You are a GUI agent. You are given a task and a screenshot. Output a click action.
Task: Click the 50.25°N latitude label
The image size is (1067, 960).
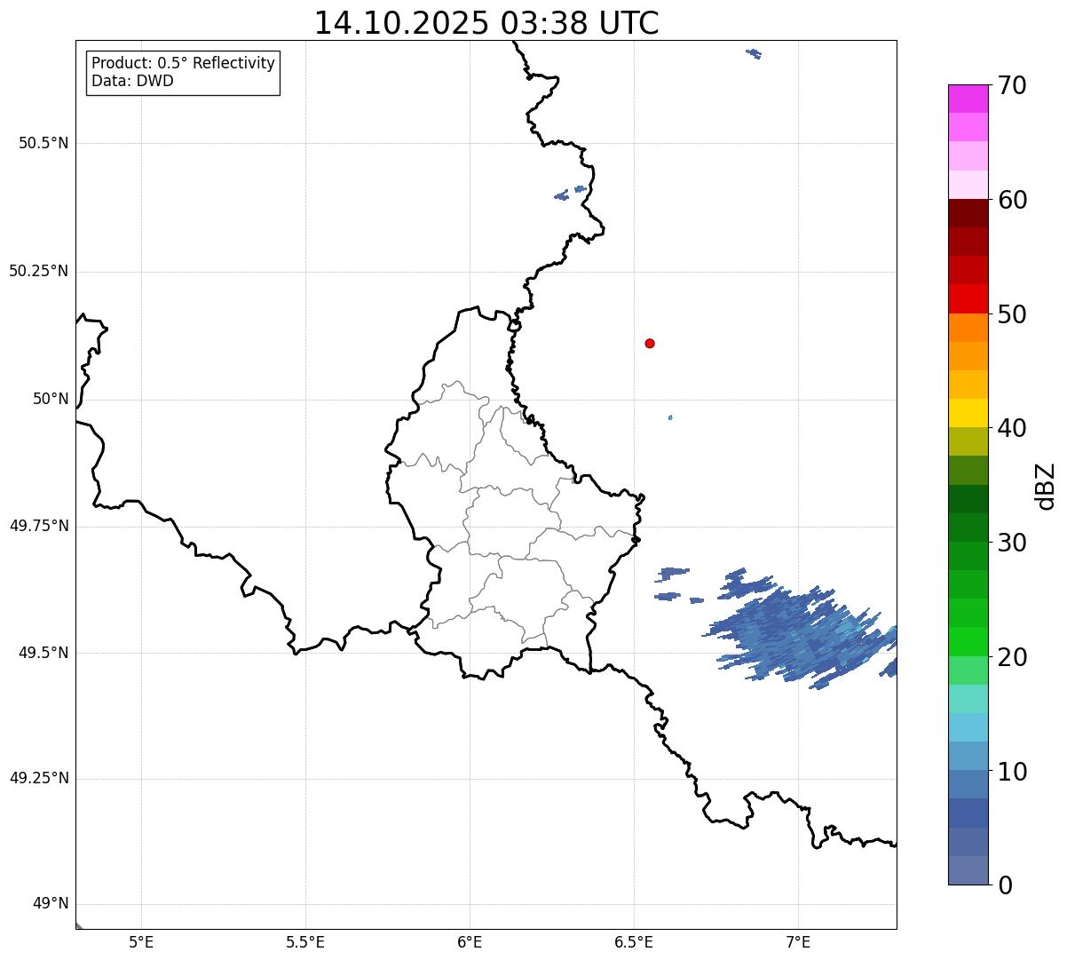38,271
